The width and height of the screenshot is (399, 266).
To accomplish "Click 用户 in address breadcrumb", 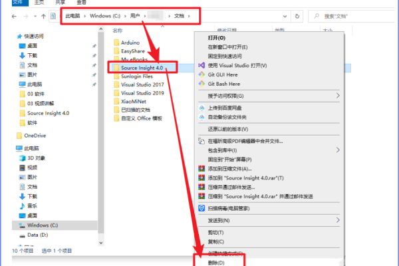I will point(135,16).
